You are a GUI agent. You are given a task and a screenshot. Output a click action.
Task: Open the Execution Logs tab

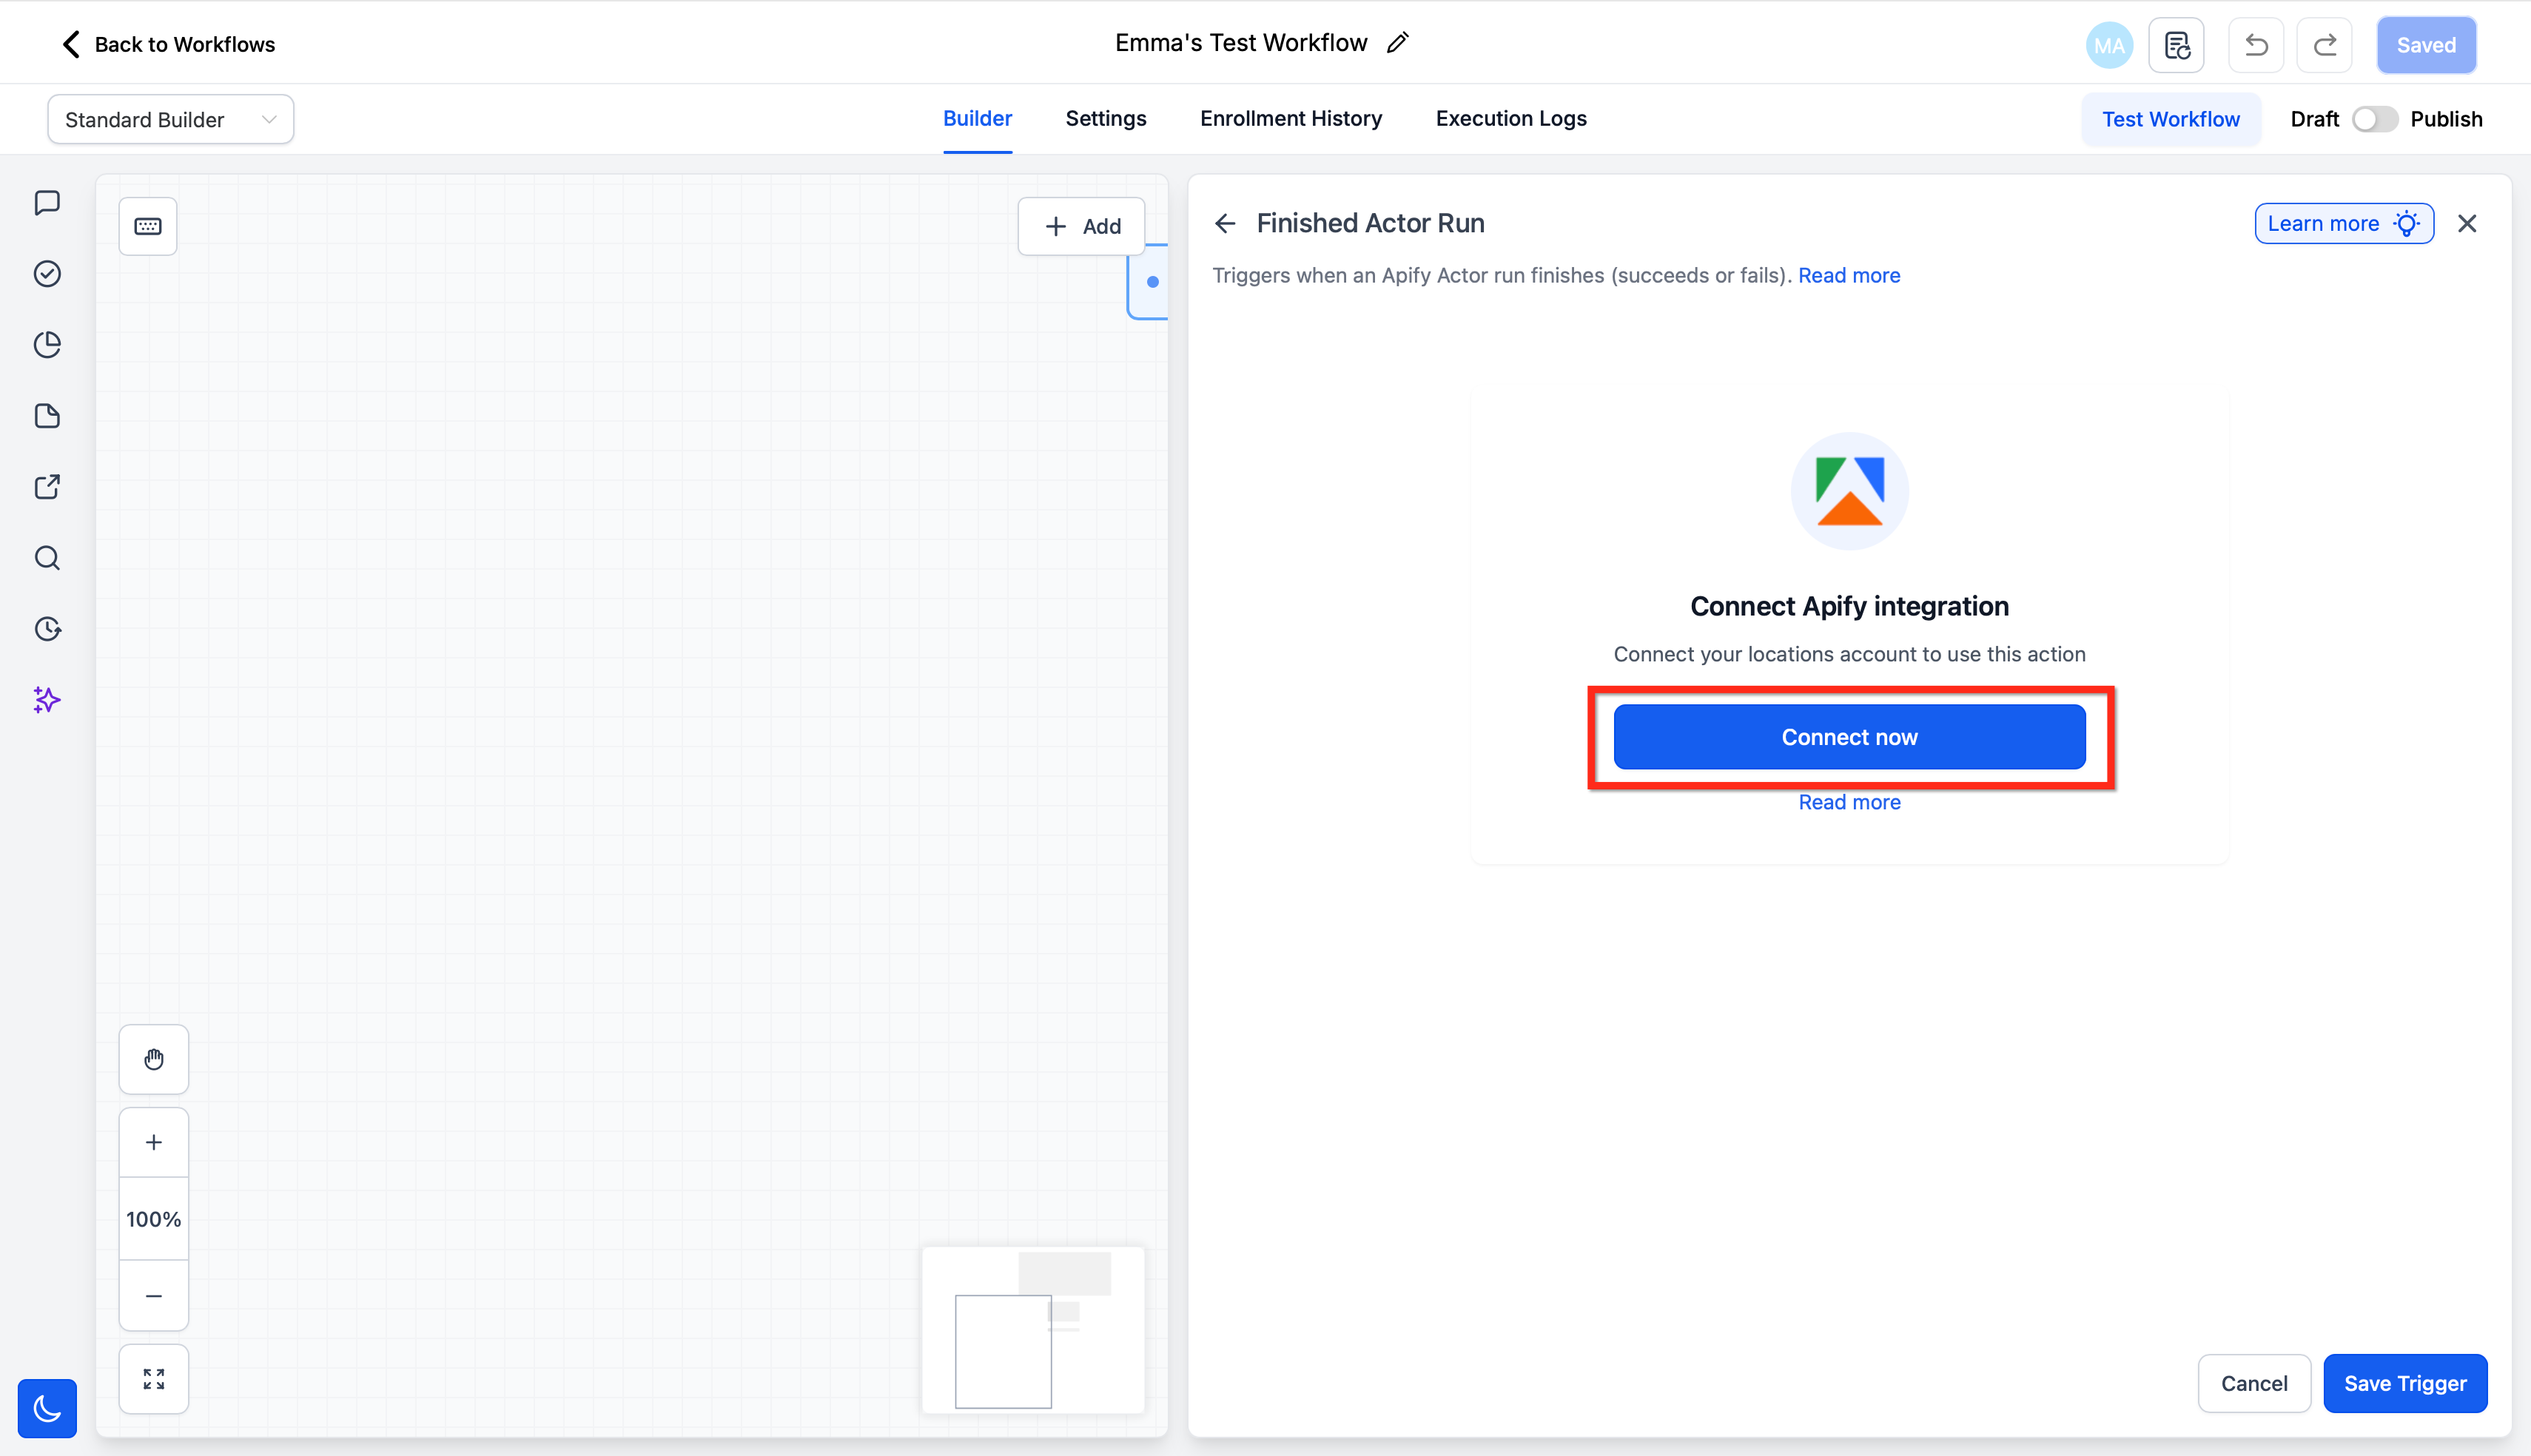point(1510,118)
